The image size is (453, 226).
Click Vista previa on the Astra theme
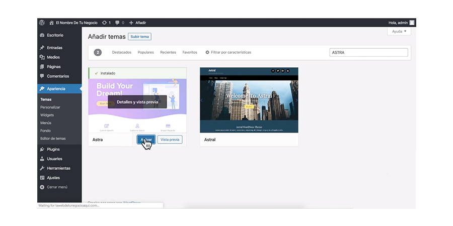click(x=170, y=140)
